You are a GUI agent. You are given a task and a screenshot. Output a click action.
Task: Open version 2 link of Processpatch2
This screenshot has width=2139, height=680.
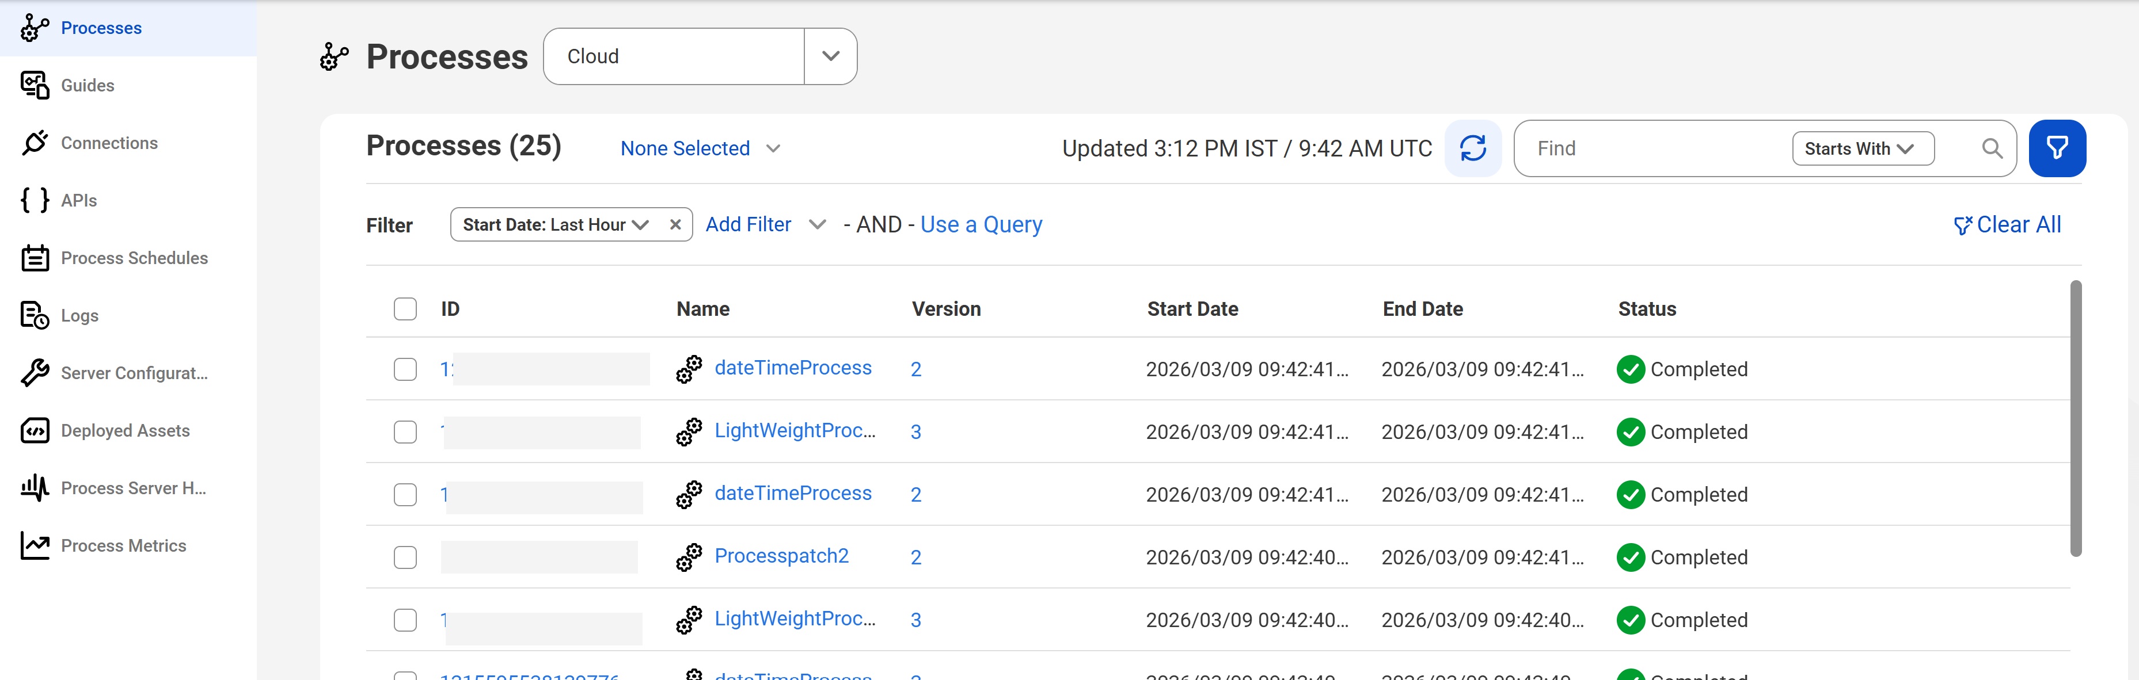916,557
